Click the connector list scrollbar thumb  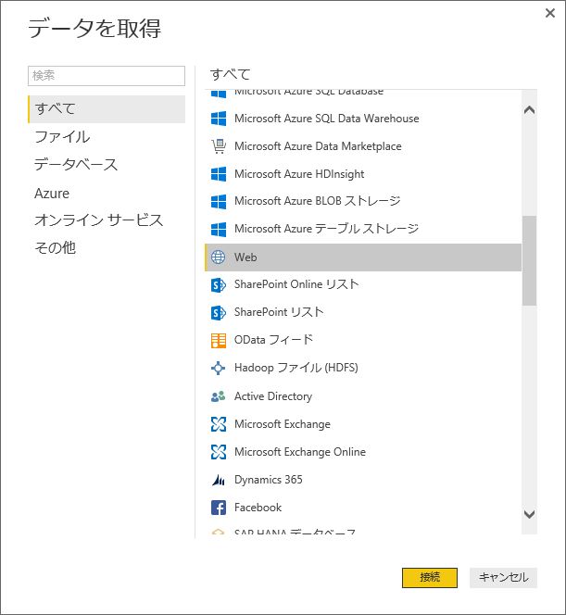530,260
